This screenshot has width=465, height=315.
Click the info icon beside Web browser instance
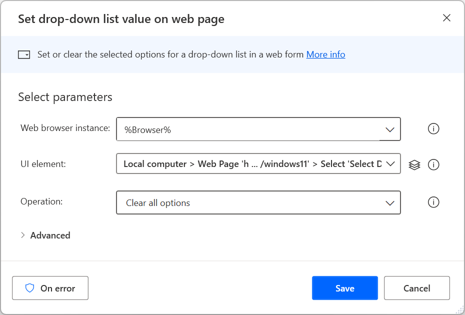(433, 128)
